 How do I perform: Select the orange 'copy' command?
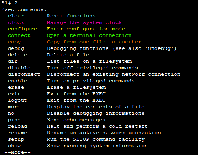[14, 42]
